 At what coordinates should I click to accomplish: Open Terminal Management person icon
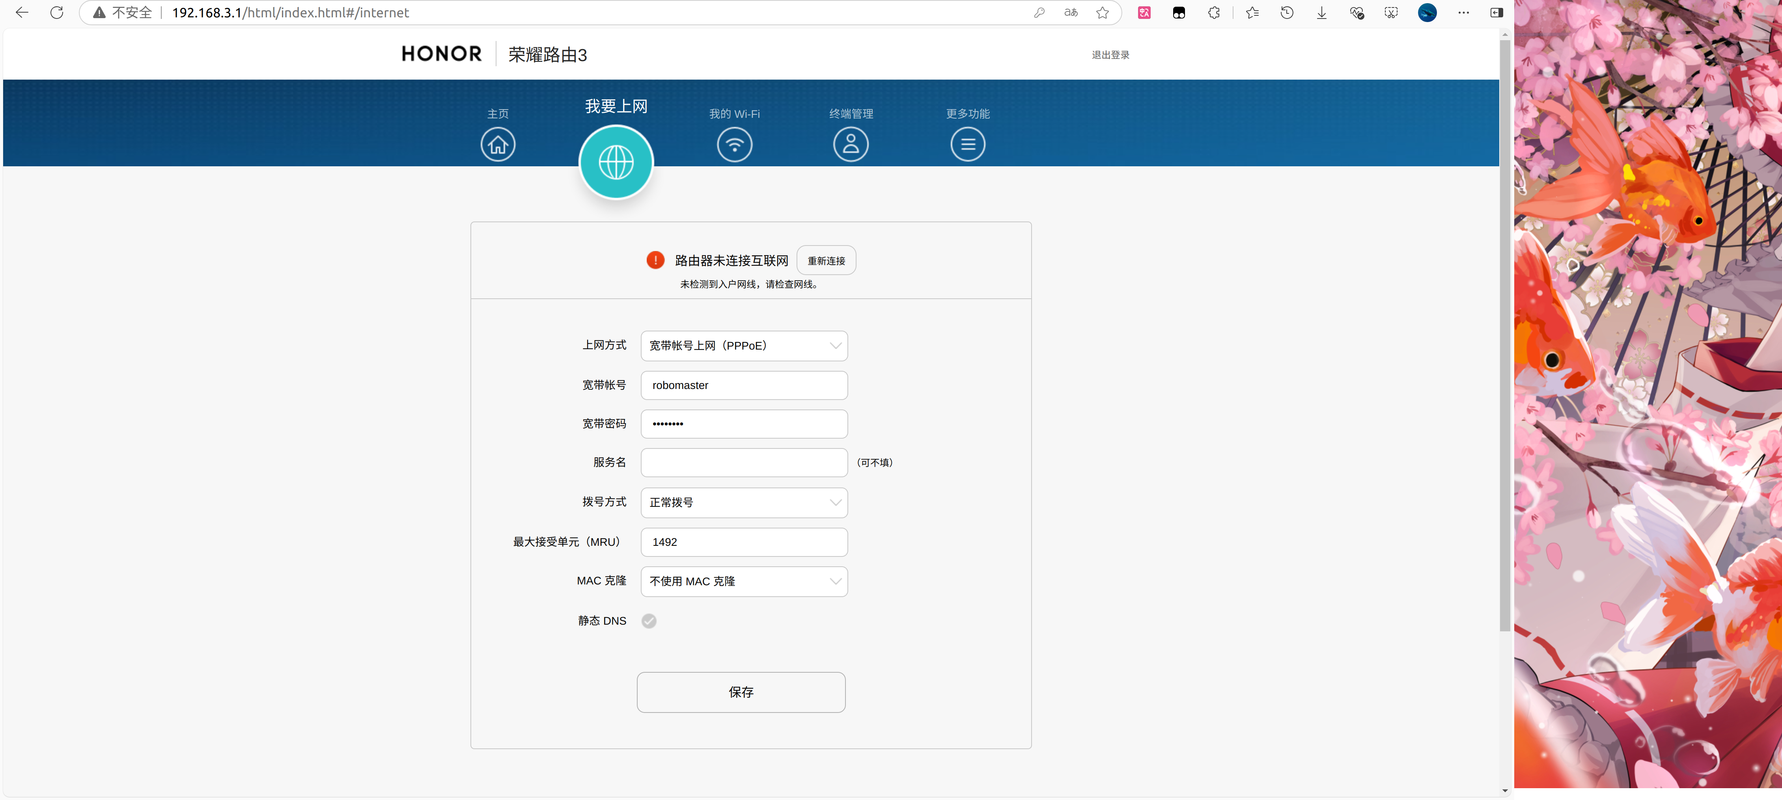tap(850, 145)
